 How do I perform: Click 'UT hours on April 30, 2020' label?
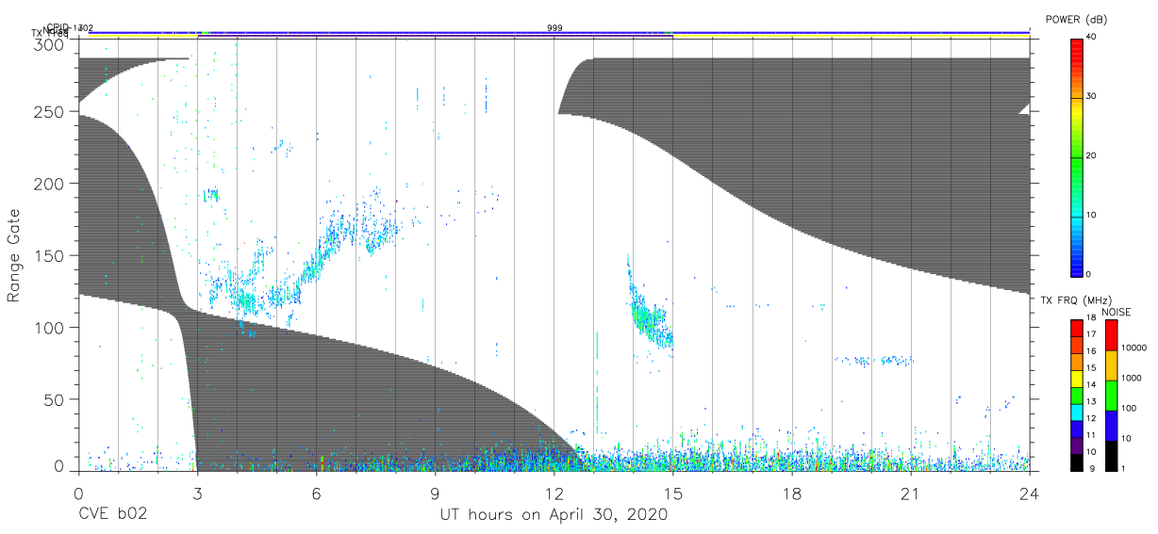click(x=554, y=515)
